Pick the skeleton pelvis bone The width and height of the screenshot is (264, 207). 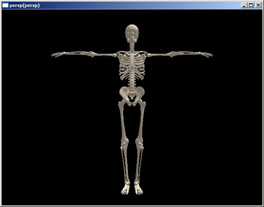click(x=132, y=96)
